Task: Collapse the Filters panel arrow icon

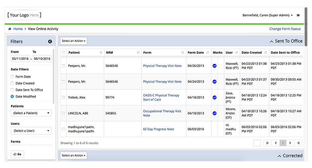Action: click(50, 42)
